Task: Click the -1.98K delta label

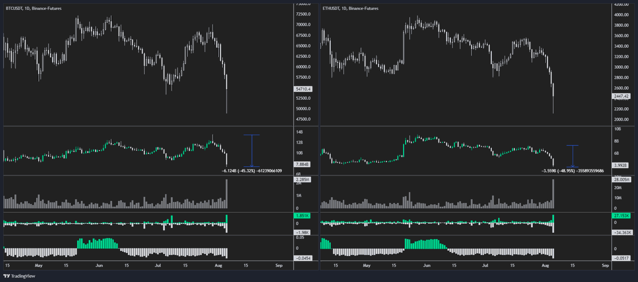Action: 303,232
